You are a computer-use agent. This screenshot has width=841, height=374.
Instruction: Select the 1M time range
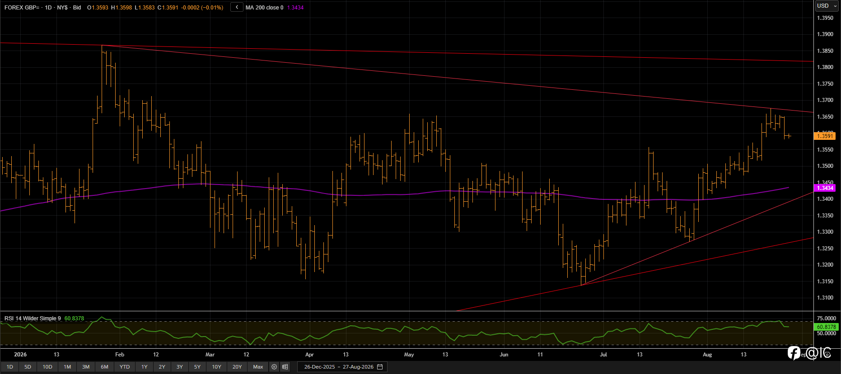coord(67,367)
